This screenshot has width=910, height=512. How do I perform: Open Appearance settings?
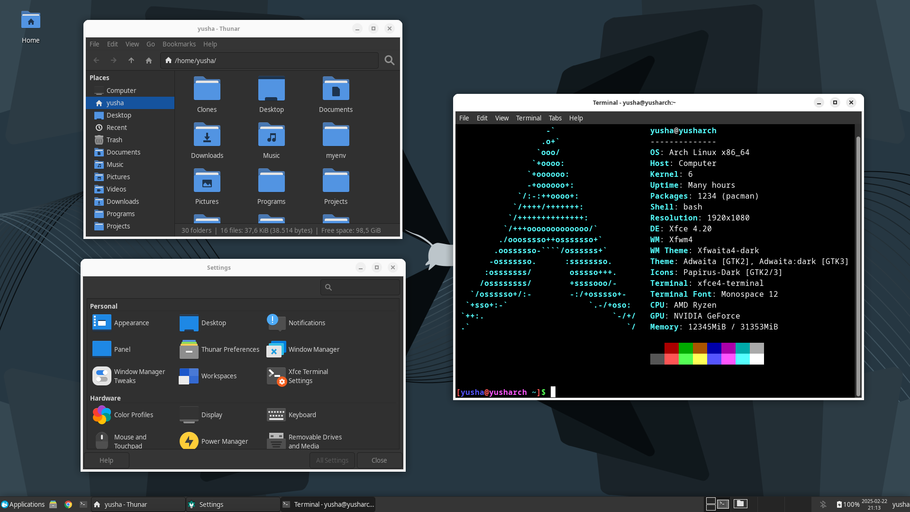(121, 322)
